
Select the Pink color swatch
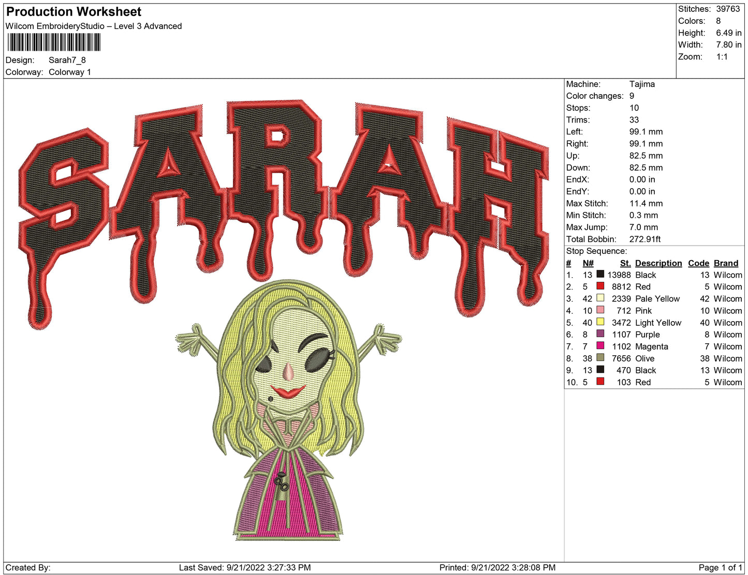pos(600,310)
